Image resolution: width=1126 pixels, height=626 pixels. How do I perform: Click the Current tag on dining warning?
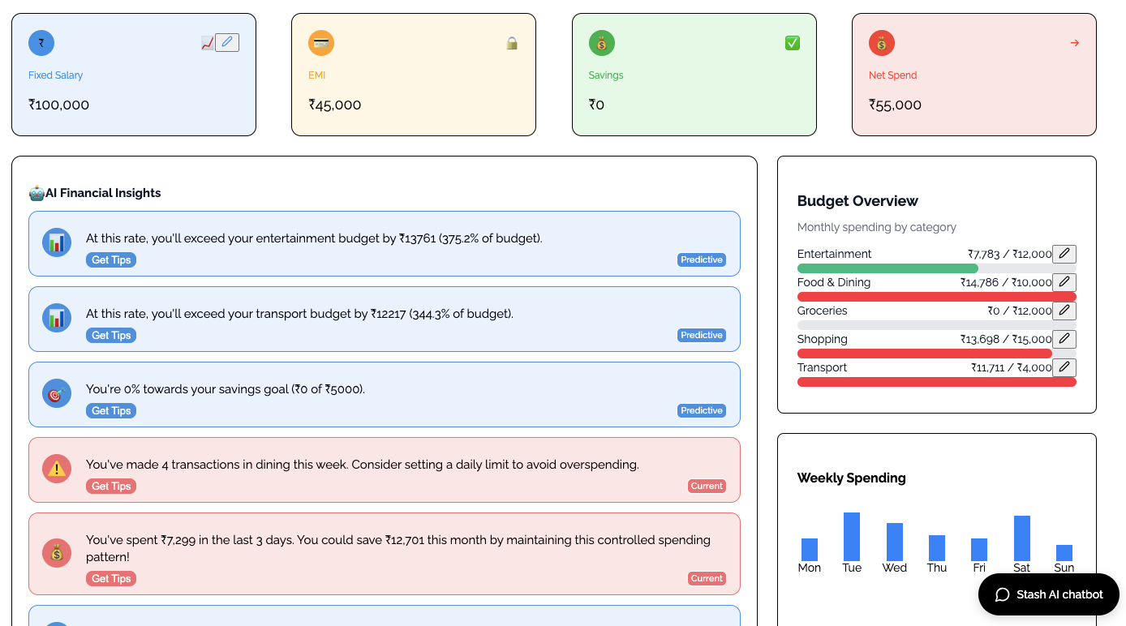click(x=707, y=487)
